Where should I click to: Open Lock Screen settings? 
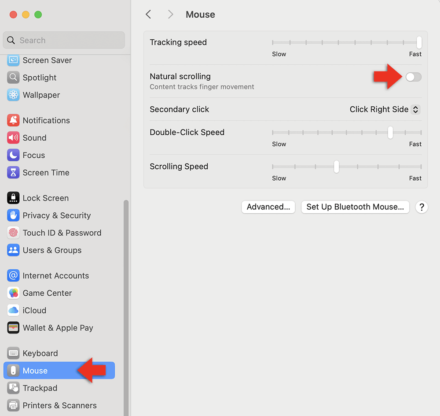click(x=59, y=198)
